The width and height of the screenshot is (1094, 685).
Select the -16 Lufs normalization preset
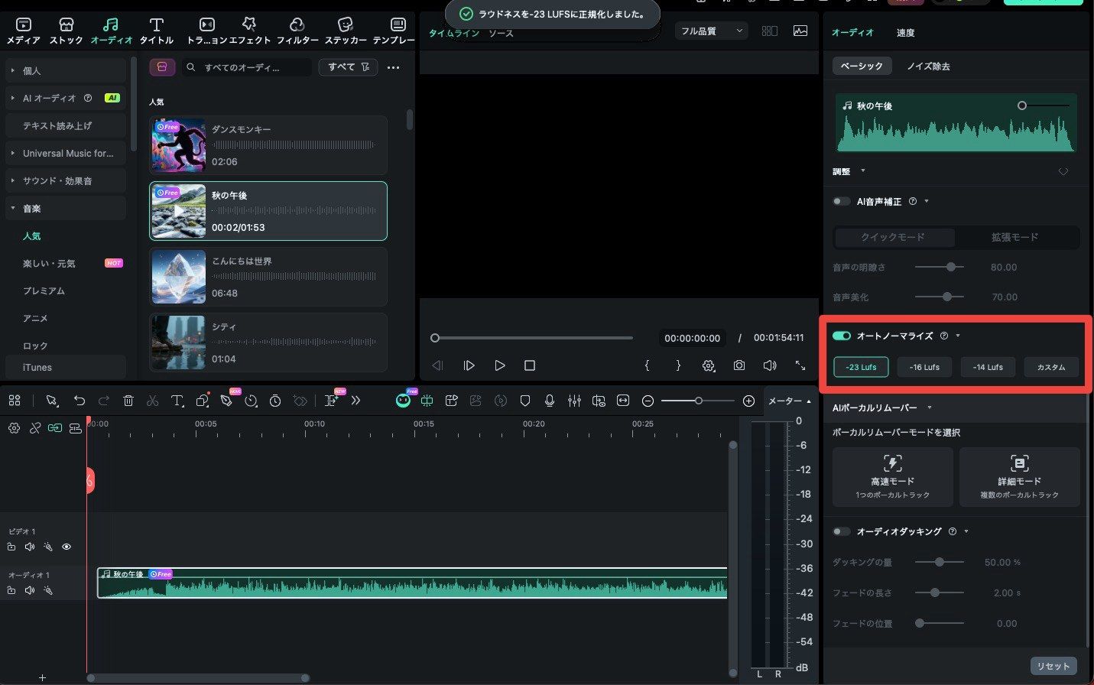(924, 367)
